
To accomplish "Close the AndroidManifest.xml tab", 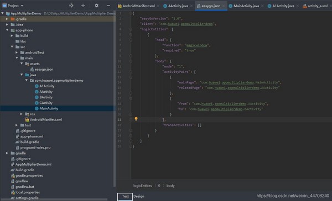I will coord(158,6).
